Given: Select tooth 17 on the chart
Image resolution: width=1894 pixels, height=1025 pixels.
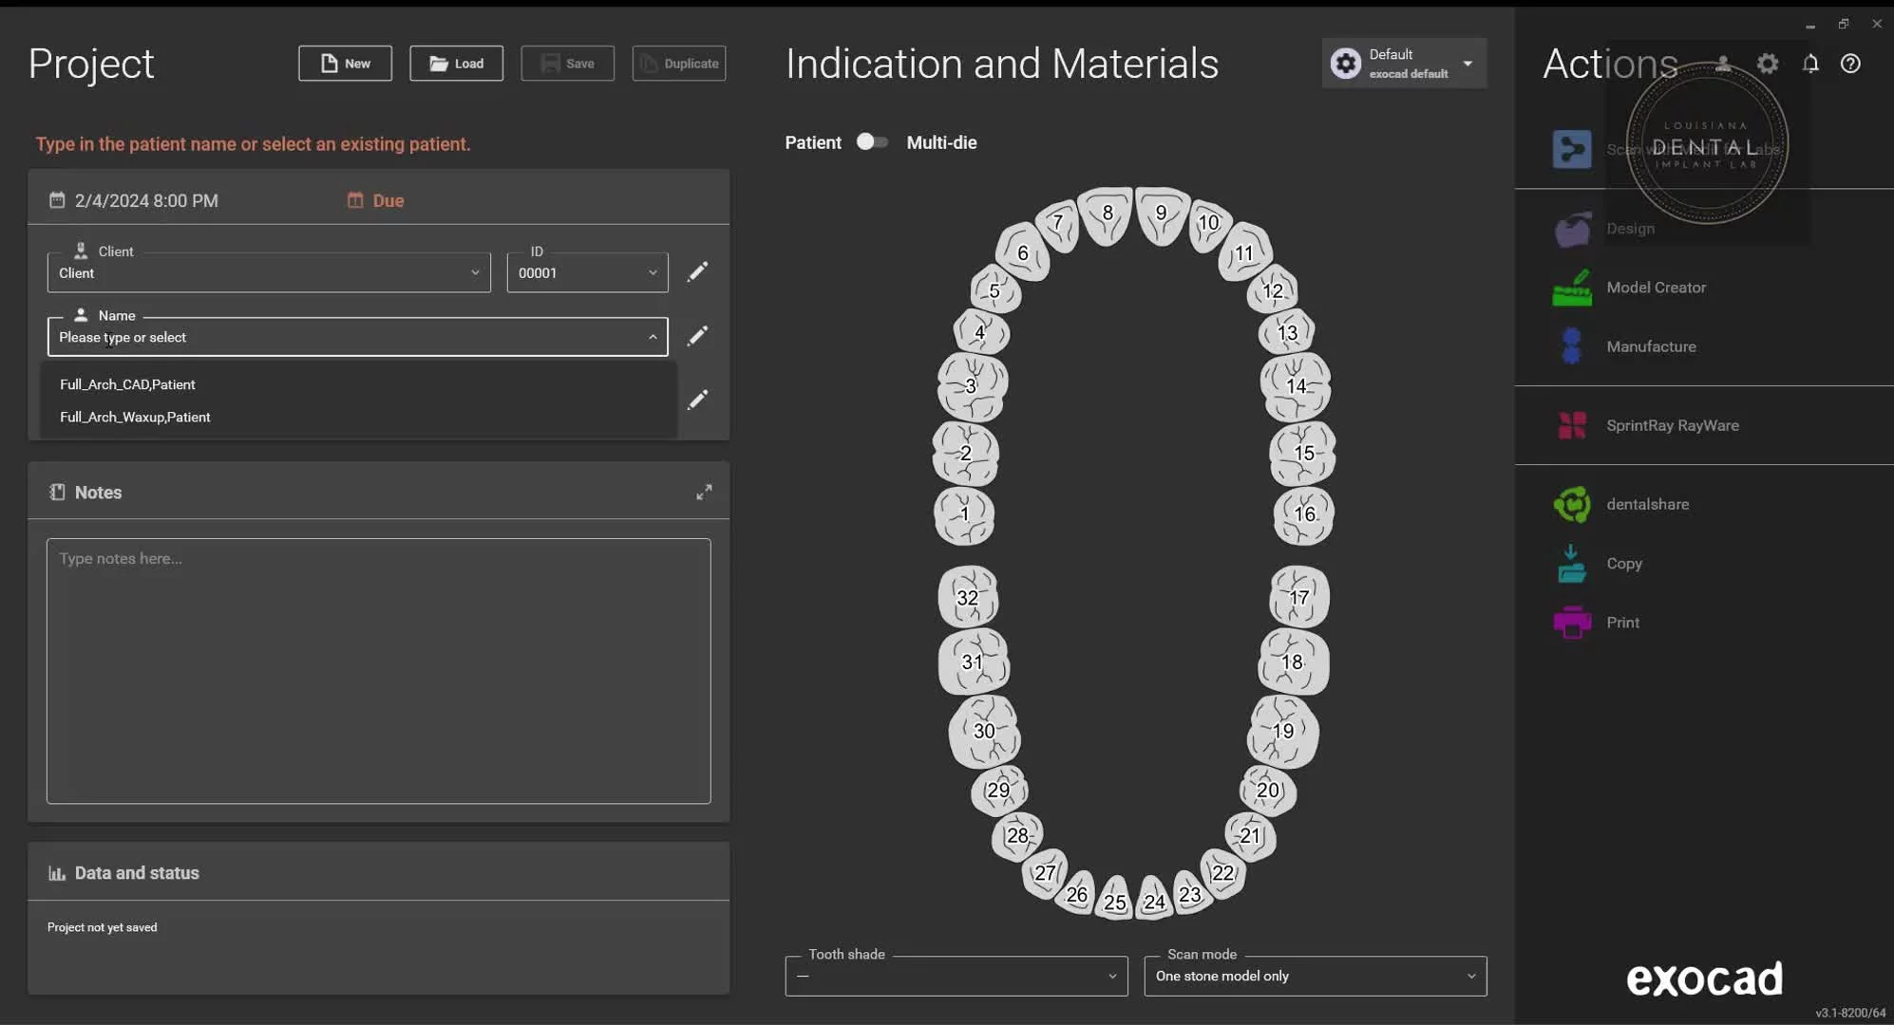Looking at the screenshot, I should [x=1299, y=597].
